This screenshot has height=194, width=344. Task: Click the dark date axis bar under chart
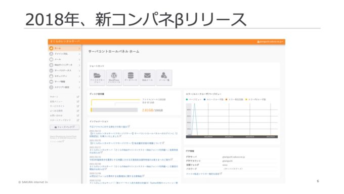tap(232, 137)
